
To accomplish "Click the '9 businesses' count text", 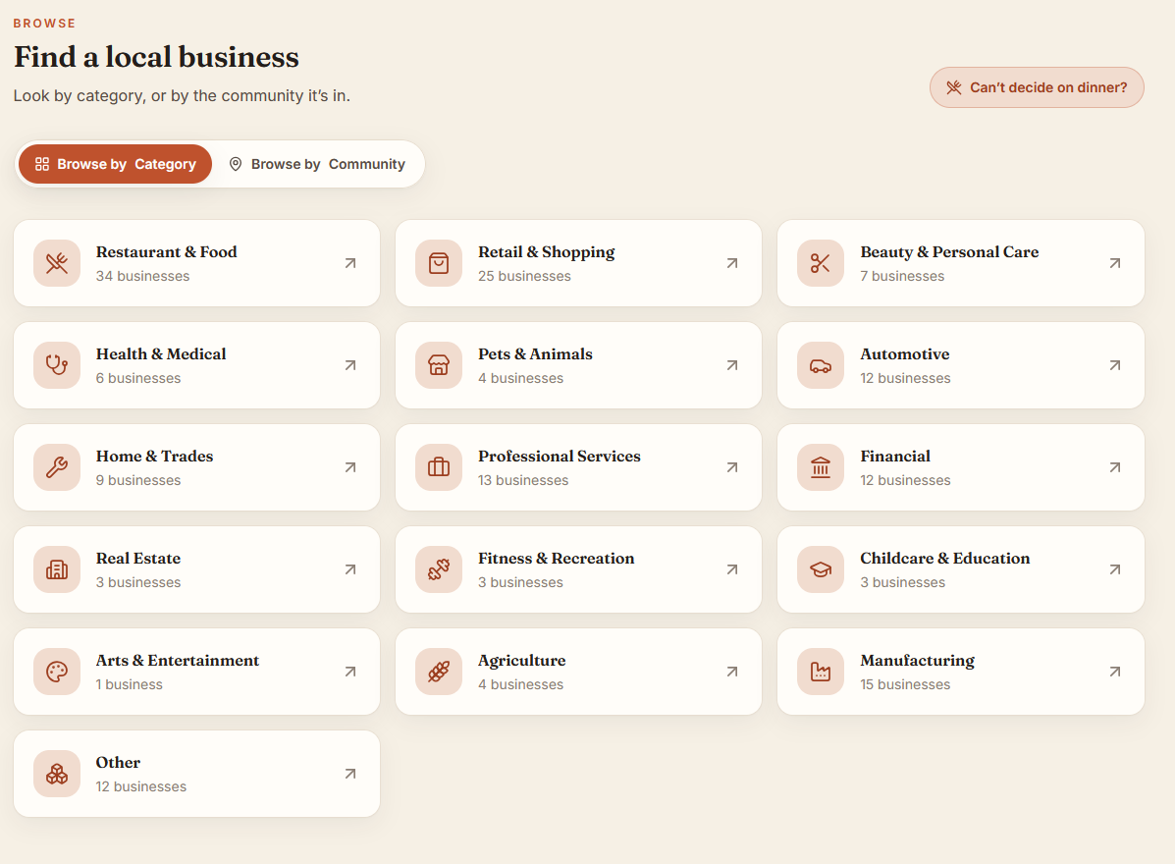I will point(137,480).
